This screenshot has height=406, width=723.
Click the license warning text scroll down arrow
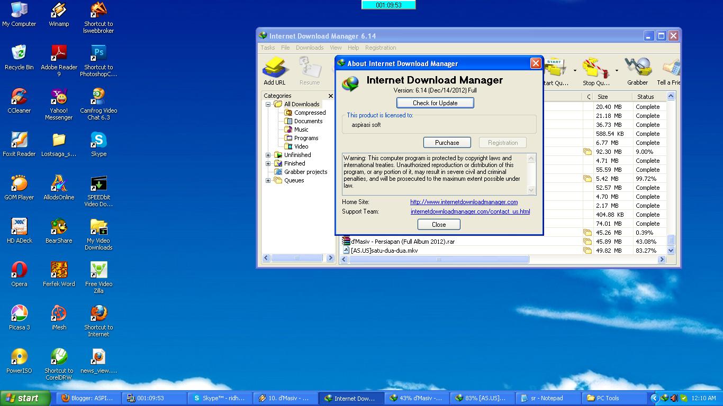531,190
